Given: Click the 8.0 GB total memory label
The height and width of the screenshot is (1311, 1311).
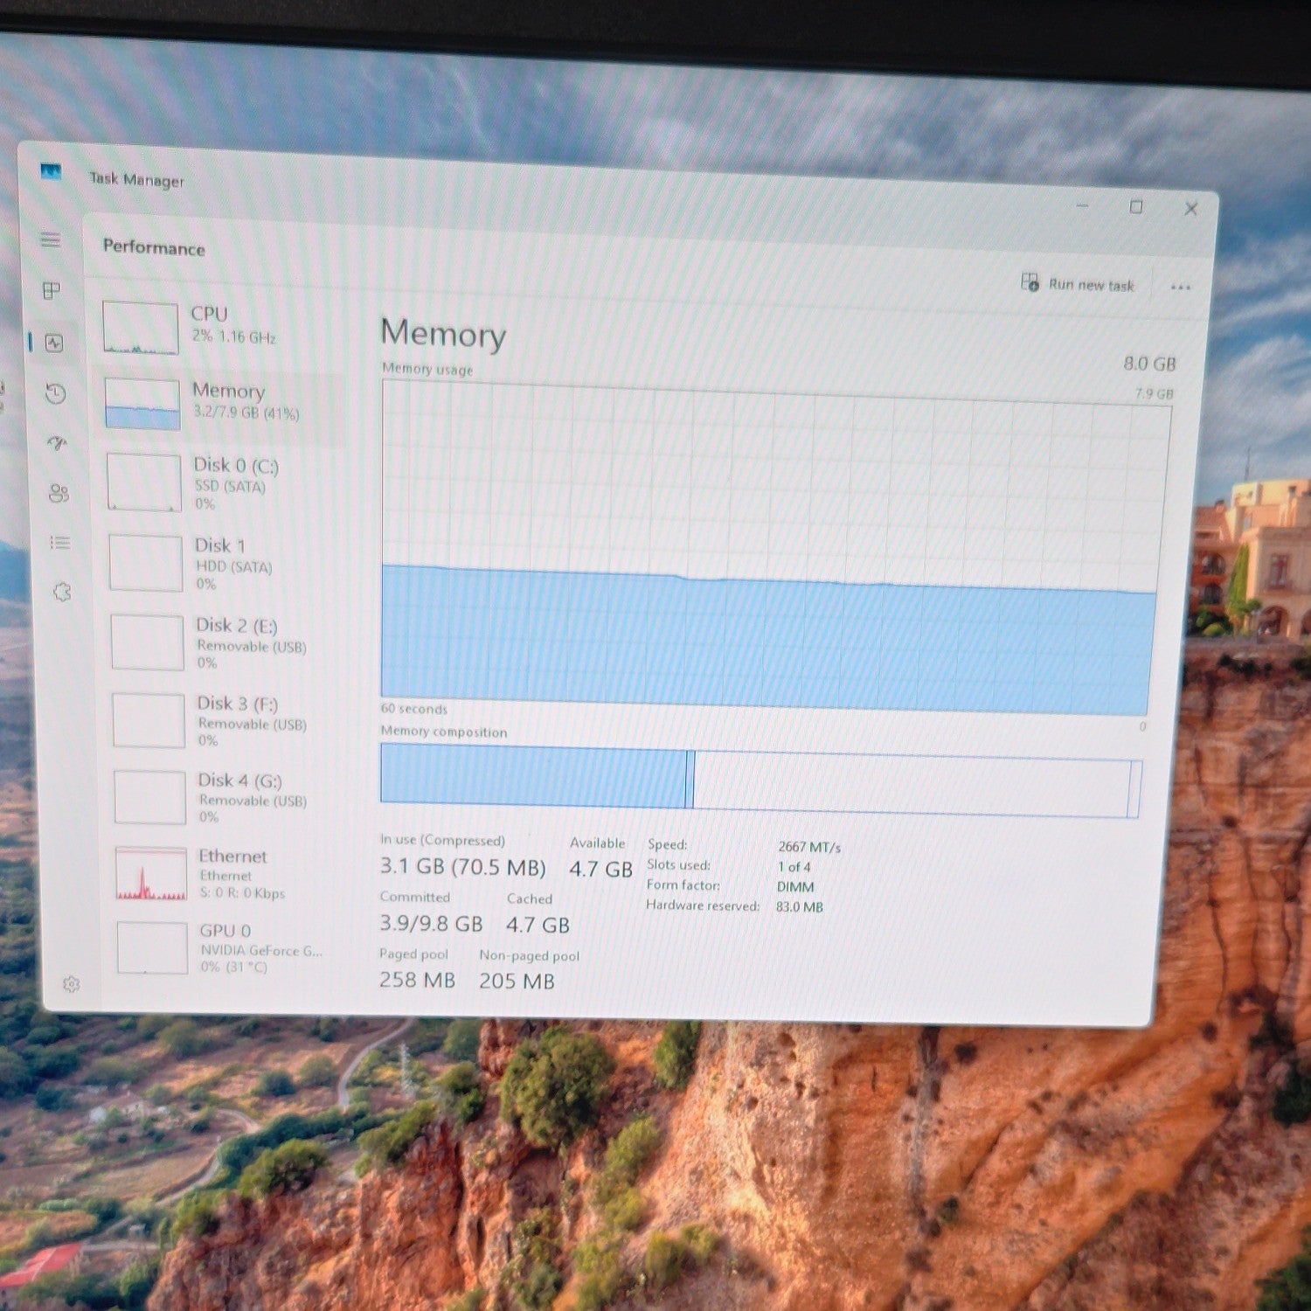Looking at the screenshot, I should pos(1149,364).
